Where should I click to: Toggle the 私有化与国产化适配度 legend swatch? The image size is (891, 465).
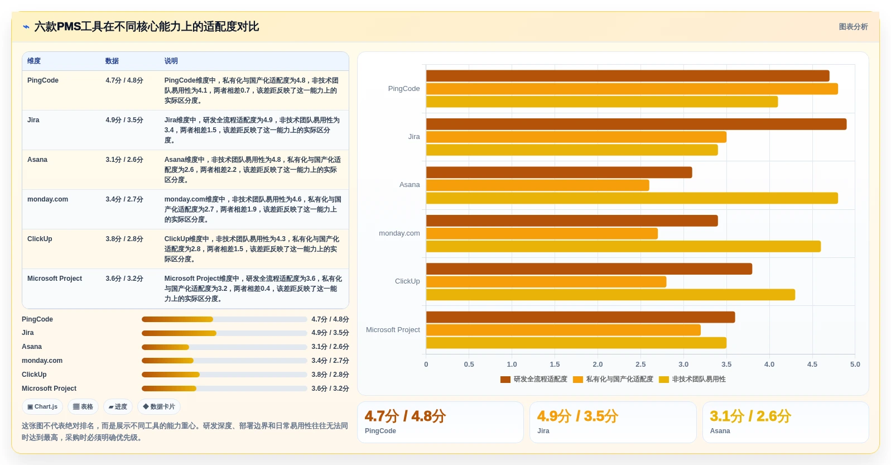tap(578, 380)
